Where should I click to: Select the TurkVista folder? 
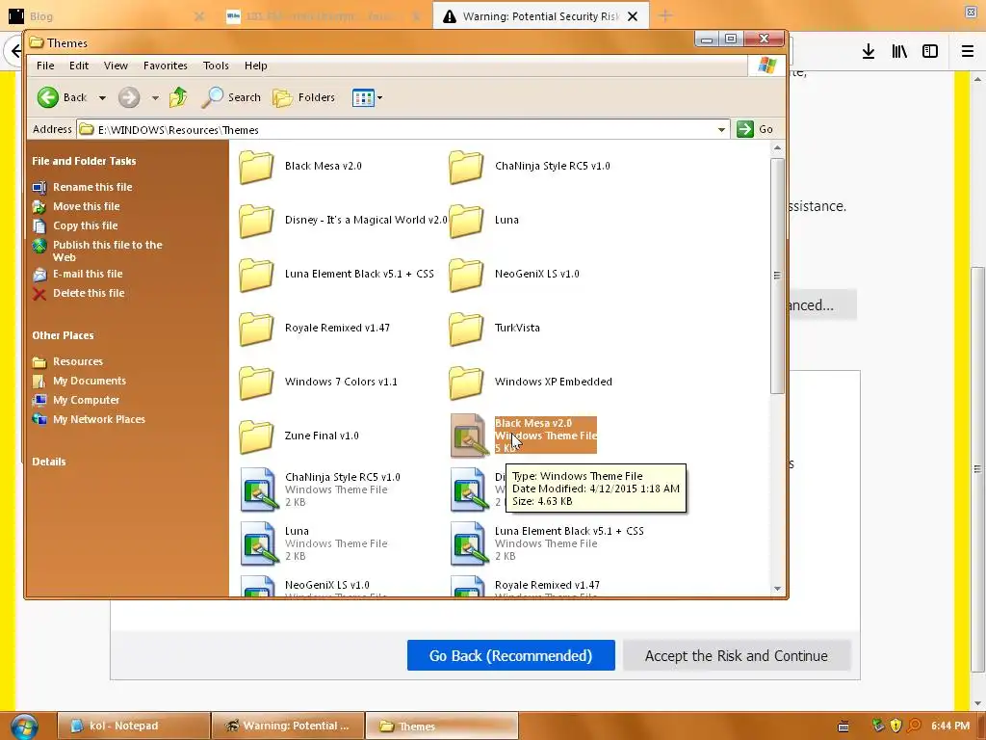[x=494, y=329]
